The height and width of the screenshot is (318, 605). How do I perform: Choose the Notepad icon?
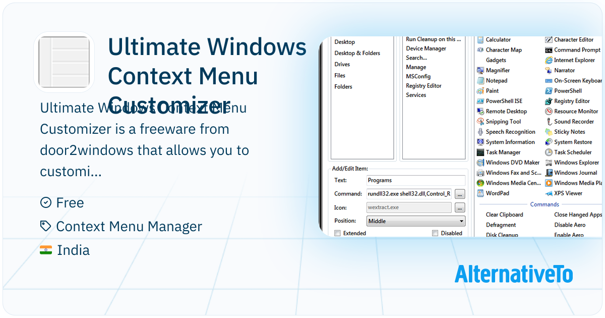point(481,81)
